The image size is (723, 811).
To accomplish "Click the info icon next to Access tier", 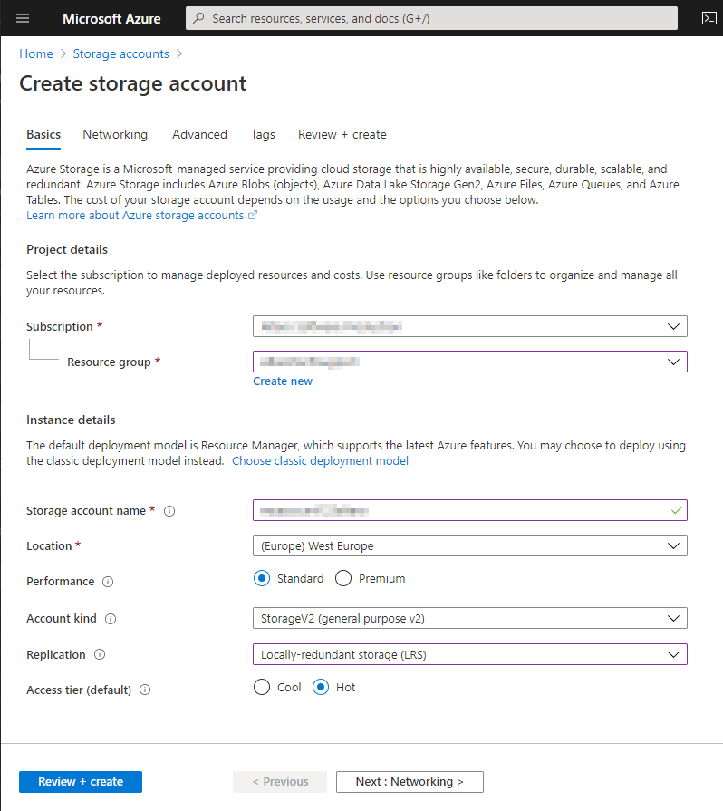I will coord(145,690).
